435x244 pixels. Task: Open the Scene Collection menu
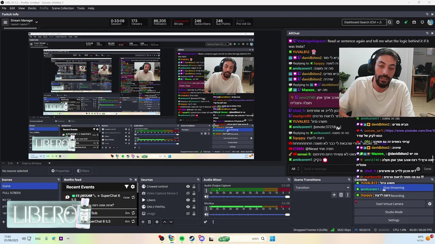coord(63,8)
